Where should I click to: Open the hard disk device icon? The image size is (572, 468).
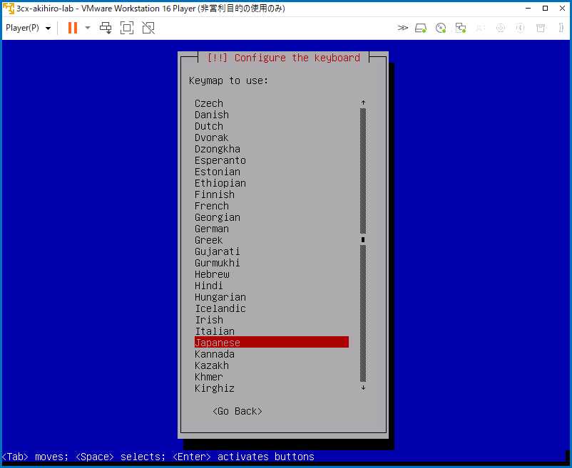(x=421, y=28)
